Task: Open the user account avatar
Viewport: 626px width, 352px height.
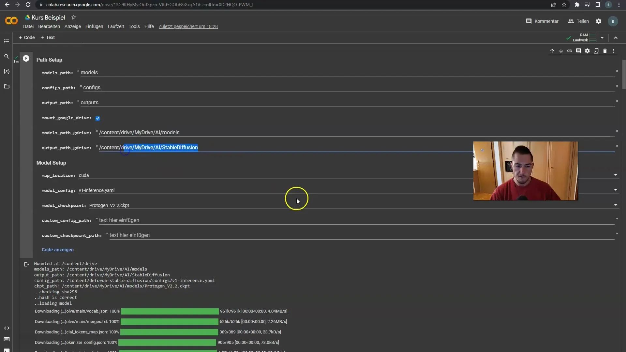Action: click(x=613, y=21)
